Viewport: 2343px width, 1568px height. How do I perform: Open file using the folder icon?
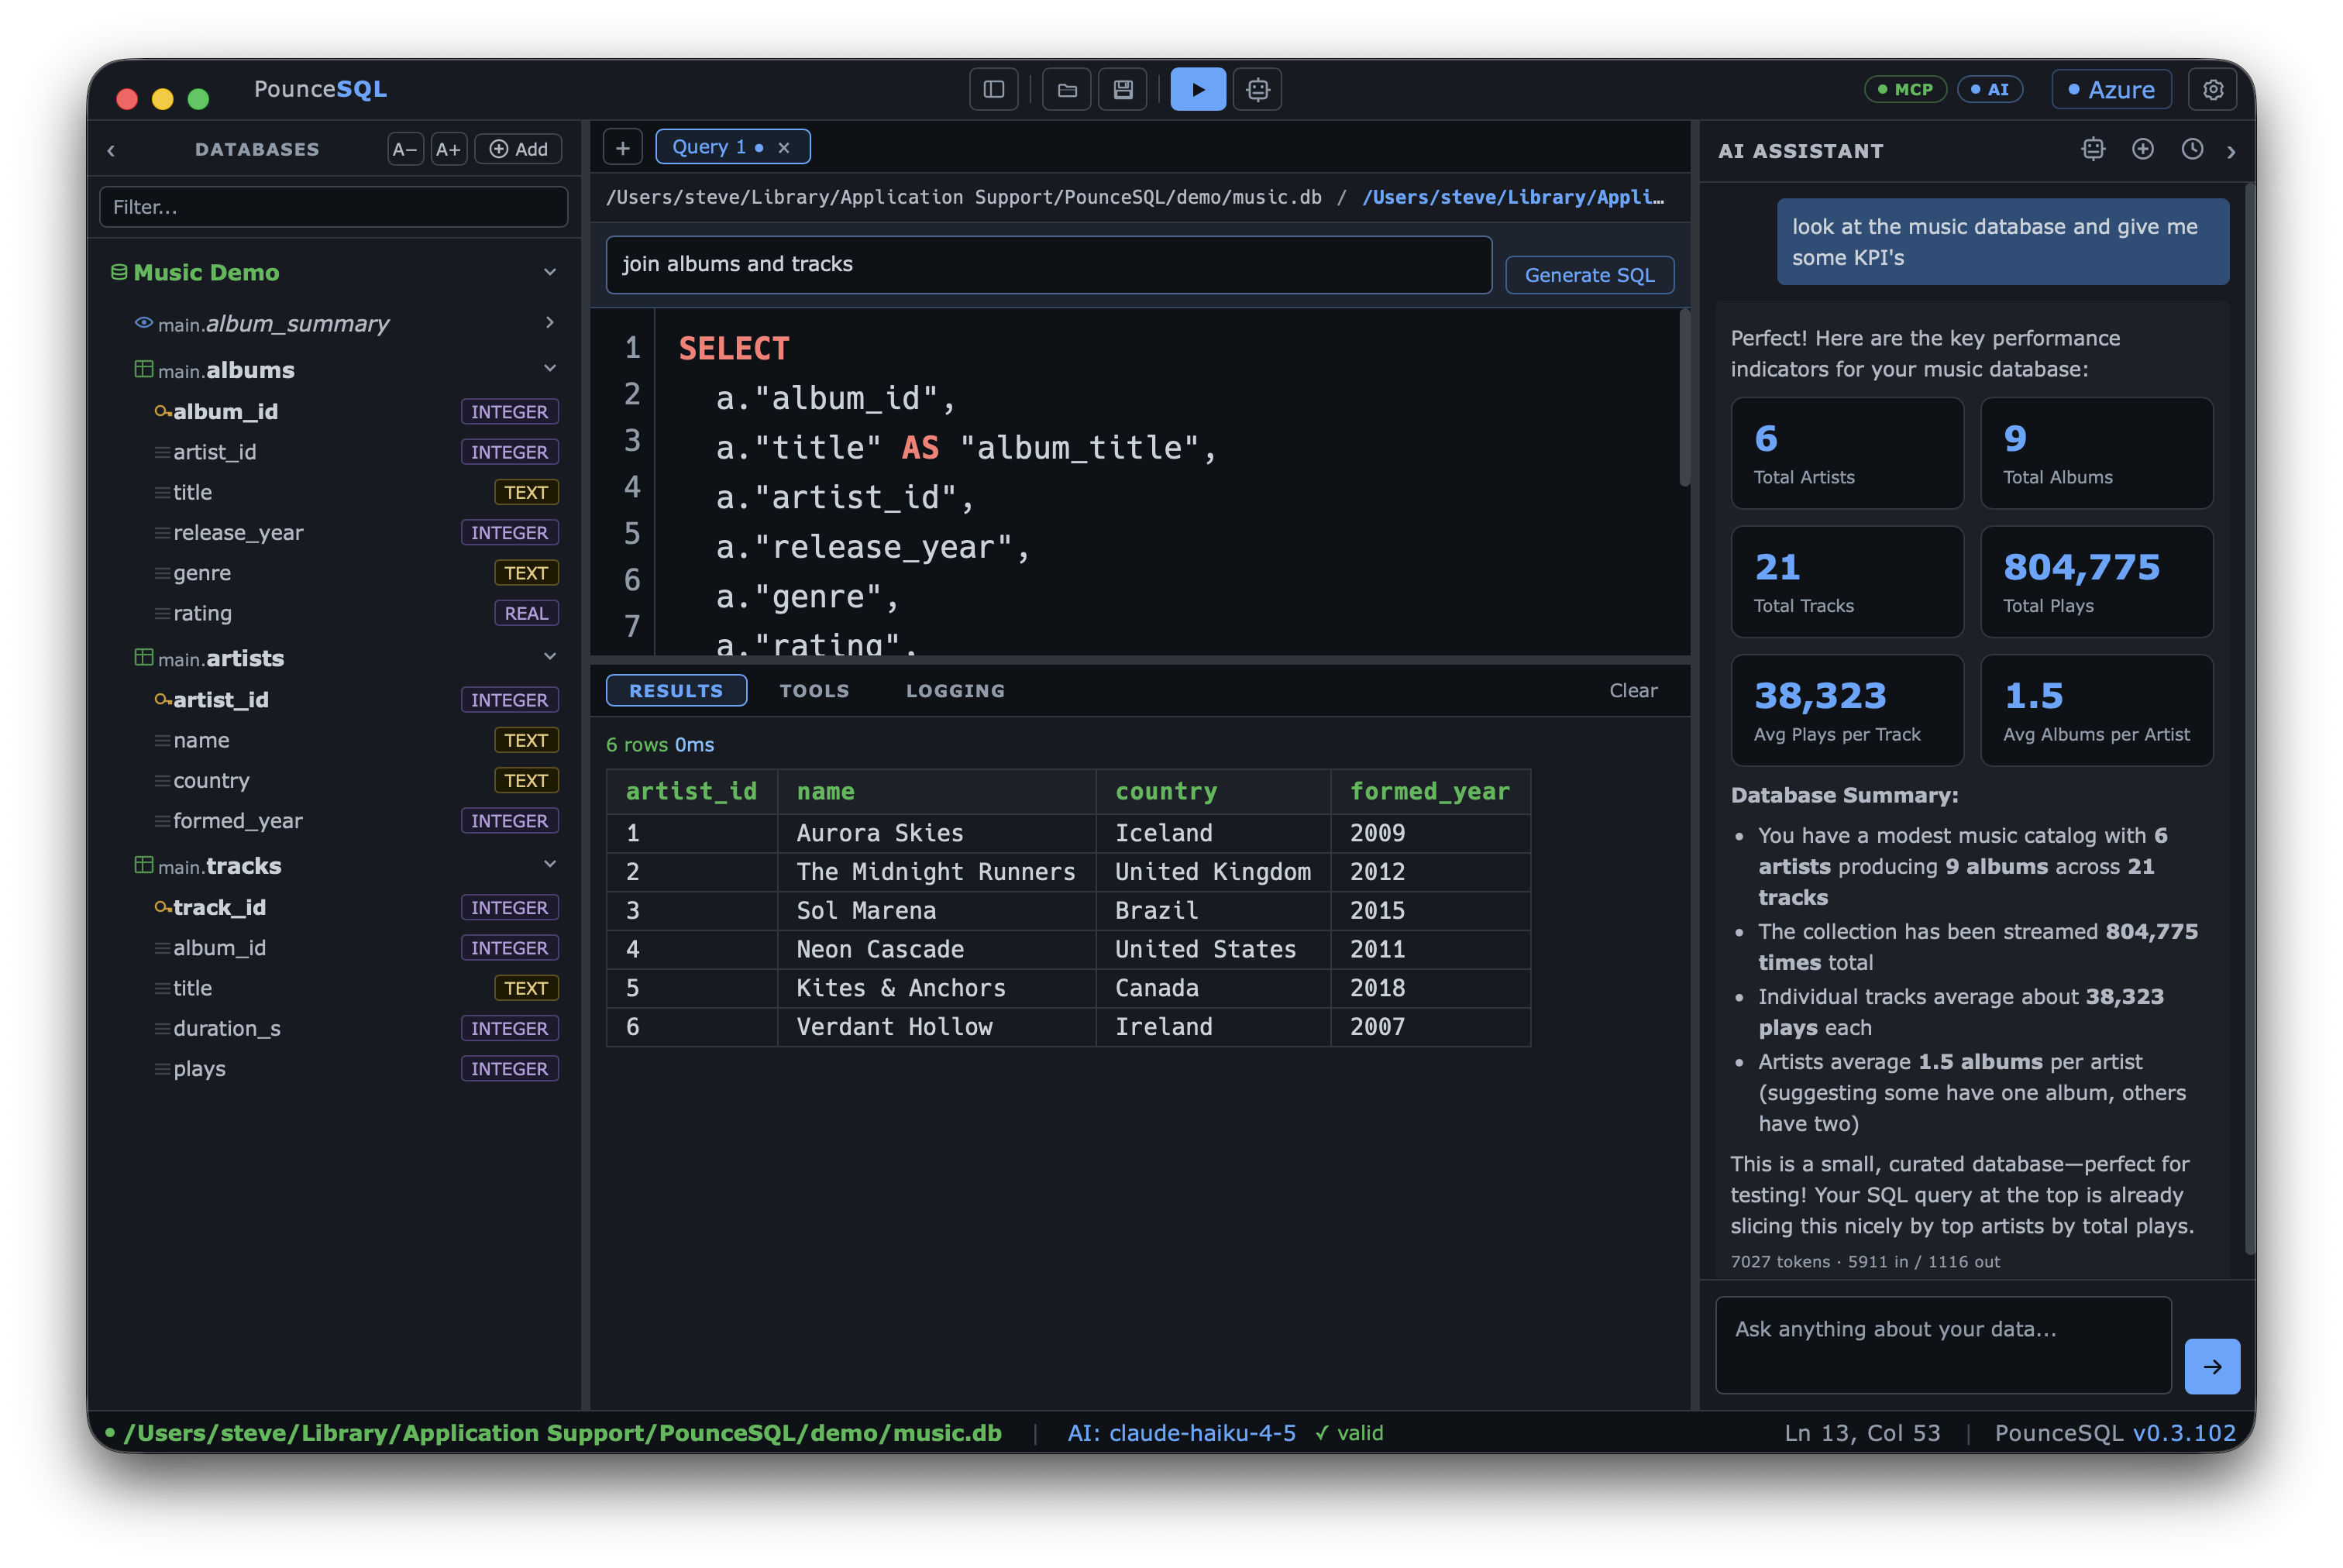[x=1067, y=89]
